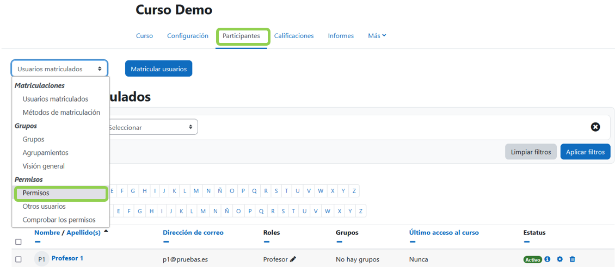Check the box for Profesor 1 row
The height and width of the screenshot is (267, 615).
point(19,259)
